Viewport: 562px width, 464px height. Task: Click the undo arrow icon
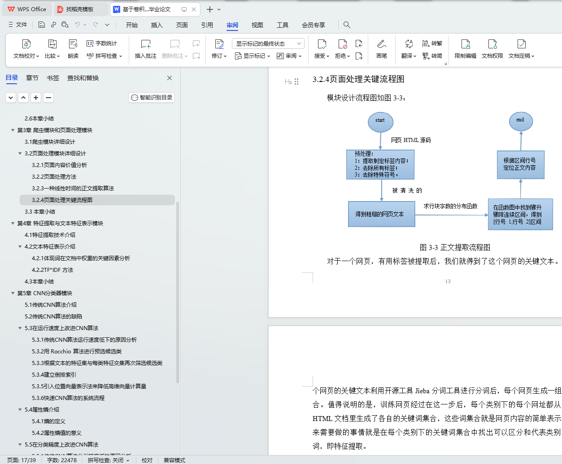(x=78, y=25)
